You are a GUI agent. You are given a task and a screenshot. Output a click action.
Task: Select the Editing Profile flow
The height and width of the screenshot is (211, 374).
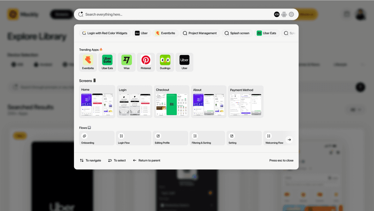[171, 138]
